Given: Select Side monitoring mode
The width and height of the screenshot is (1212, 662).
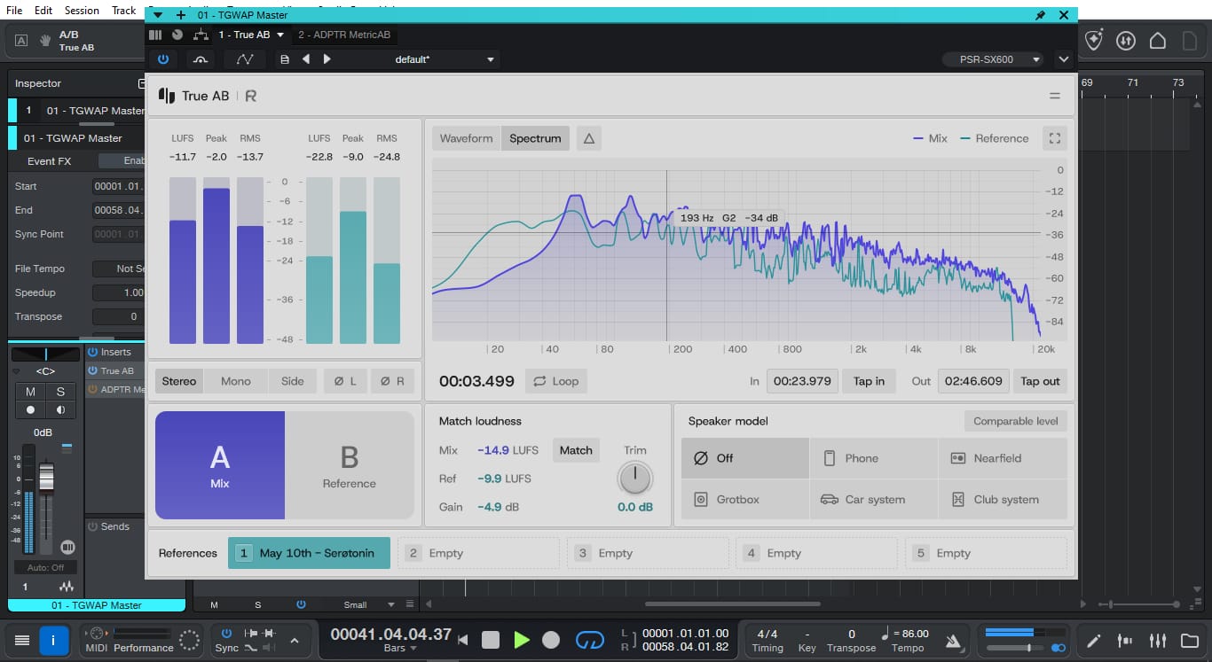Looking at the screenshot, I should (x=293, y=381).
